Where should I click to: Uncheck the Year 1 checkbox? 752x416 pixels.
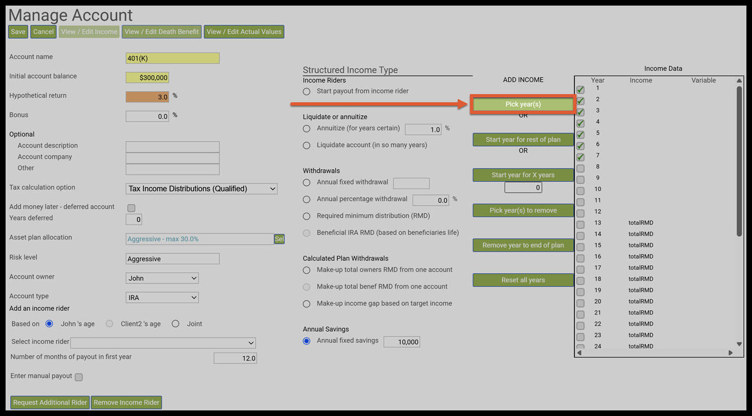click(x=580, y=90)
